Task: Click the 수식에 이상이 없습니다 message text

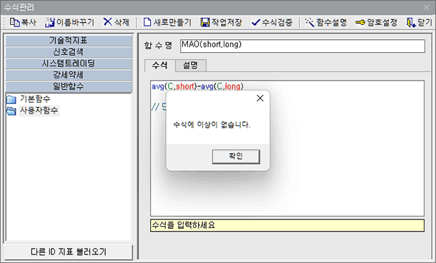Action: tap(212, 125)
